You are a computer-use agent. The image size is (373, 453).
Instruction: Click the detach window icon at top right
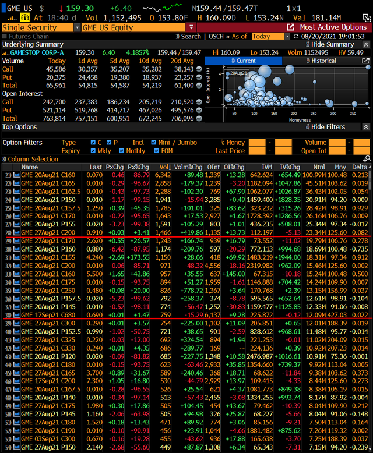367,18
